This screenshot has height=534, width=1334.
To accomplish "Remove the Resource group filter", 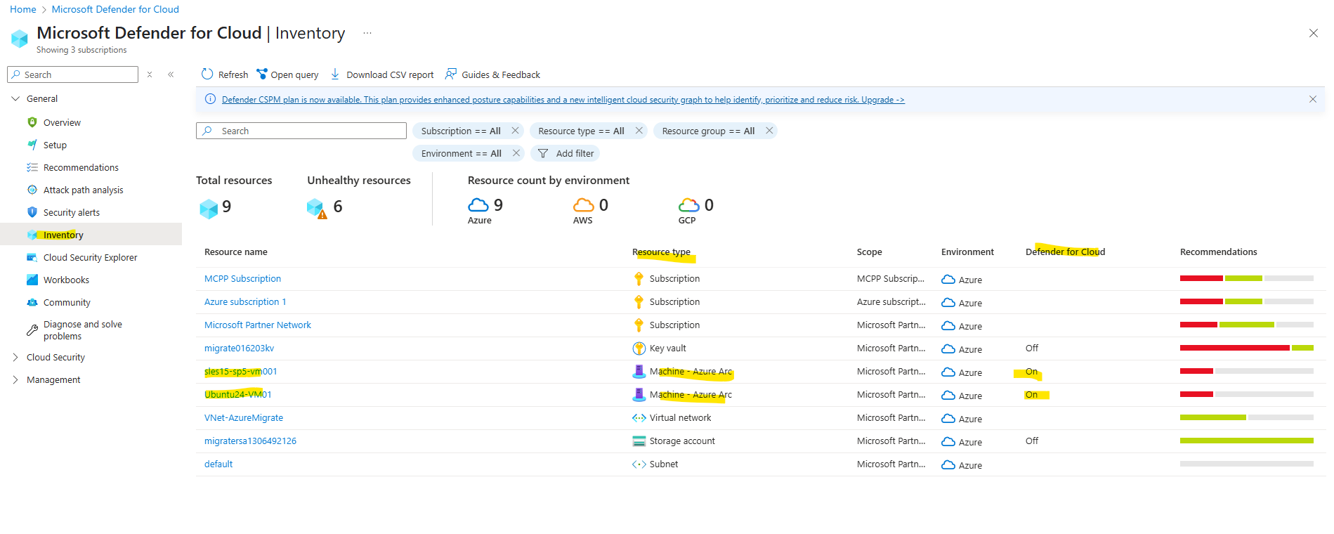I will (769, 131).
